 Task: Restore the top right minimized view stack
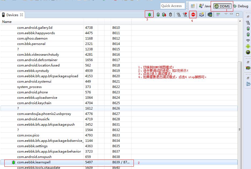coord(248,17)
